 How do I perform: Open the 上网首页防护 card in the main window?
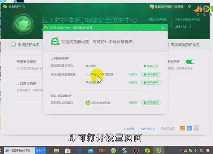(27, 87)
